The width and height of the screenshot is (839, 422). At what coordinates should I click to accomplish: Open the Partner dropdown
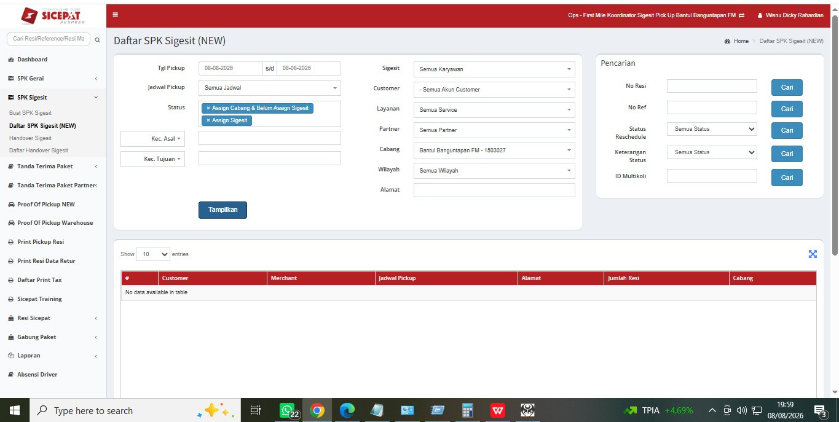pos(494,130)
